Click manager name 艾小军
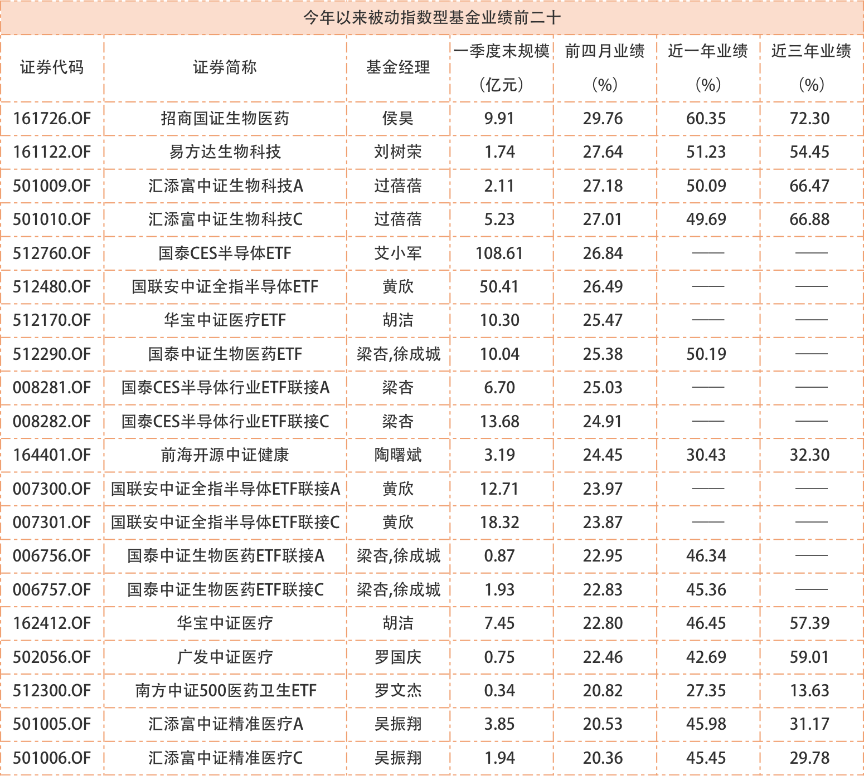 click(x=398, y=253)
